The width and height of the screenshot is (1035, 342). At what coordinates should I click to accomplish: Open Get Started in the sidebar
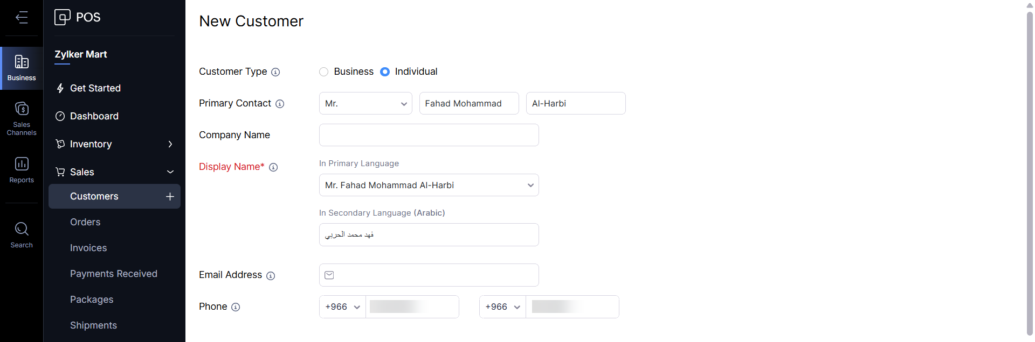coord(95,88)
